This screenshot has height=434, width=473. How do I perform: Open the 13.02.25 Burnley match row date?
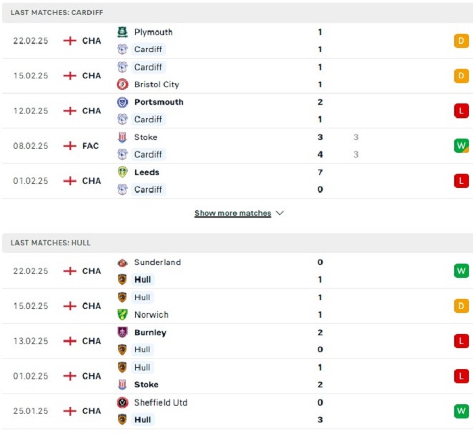30,341
